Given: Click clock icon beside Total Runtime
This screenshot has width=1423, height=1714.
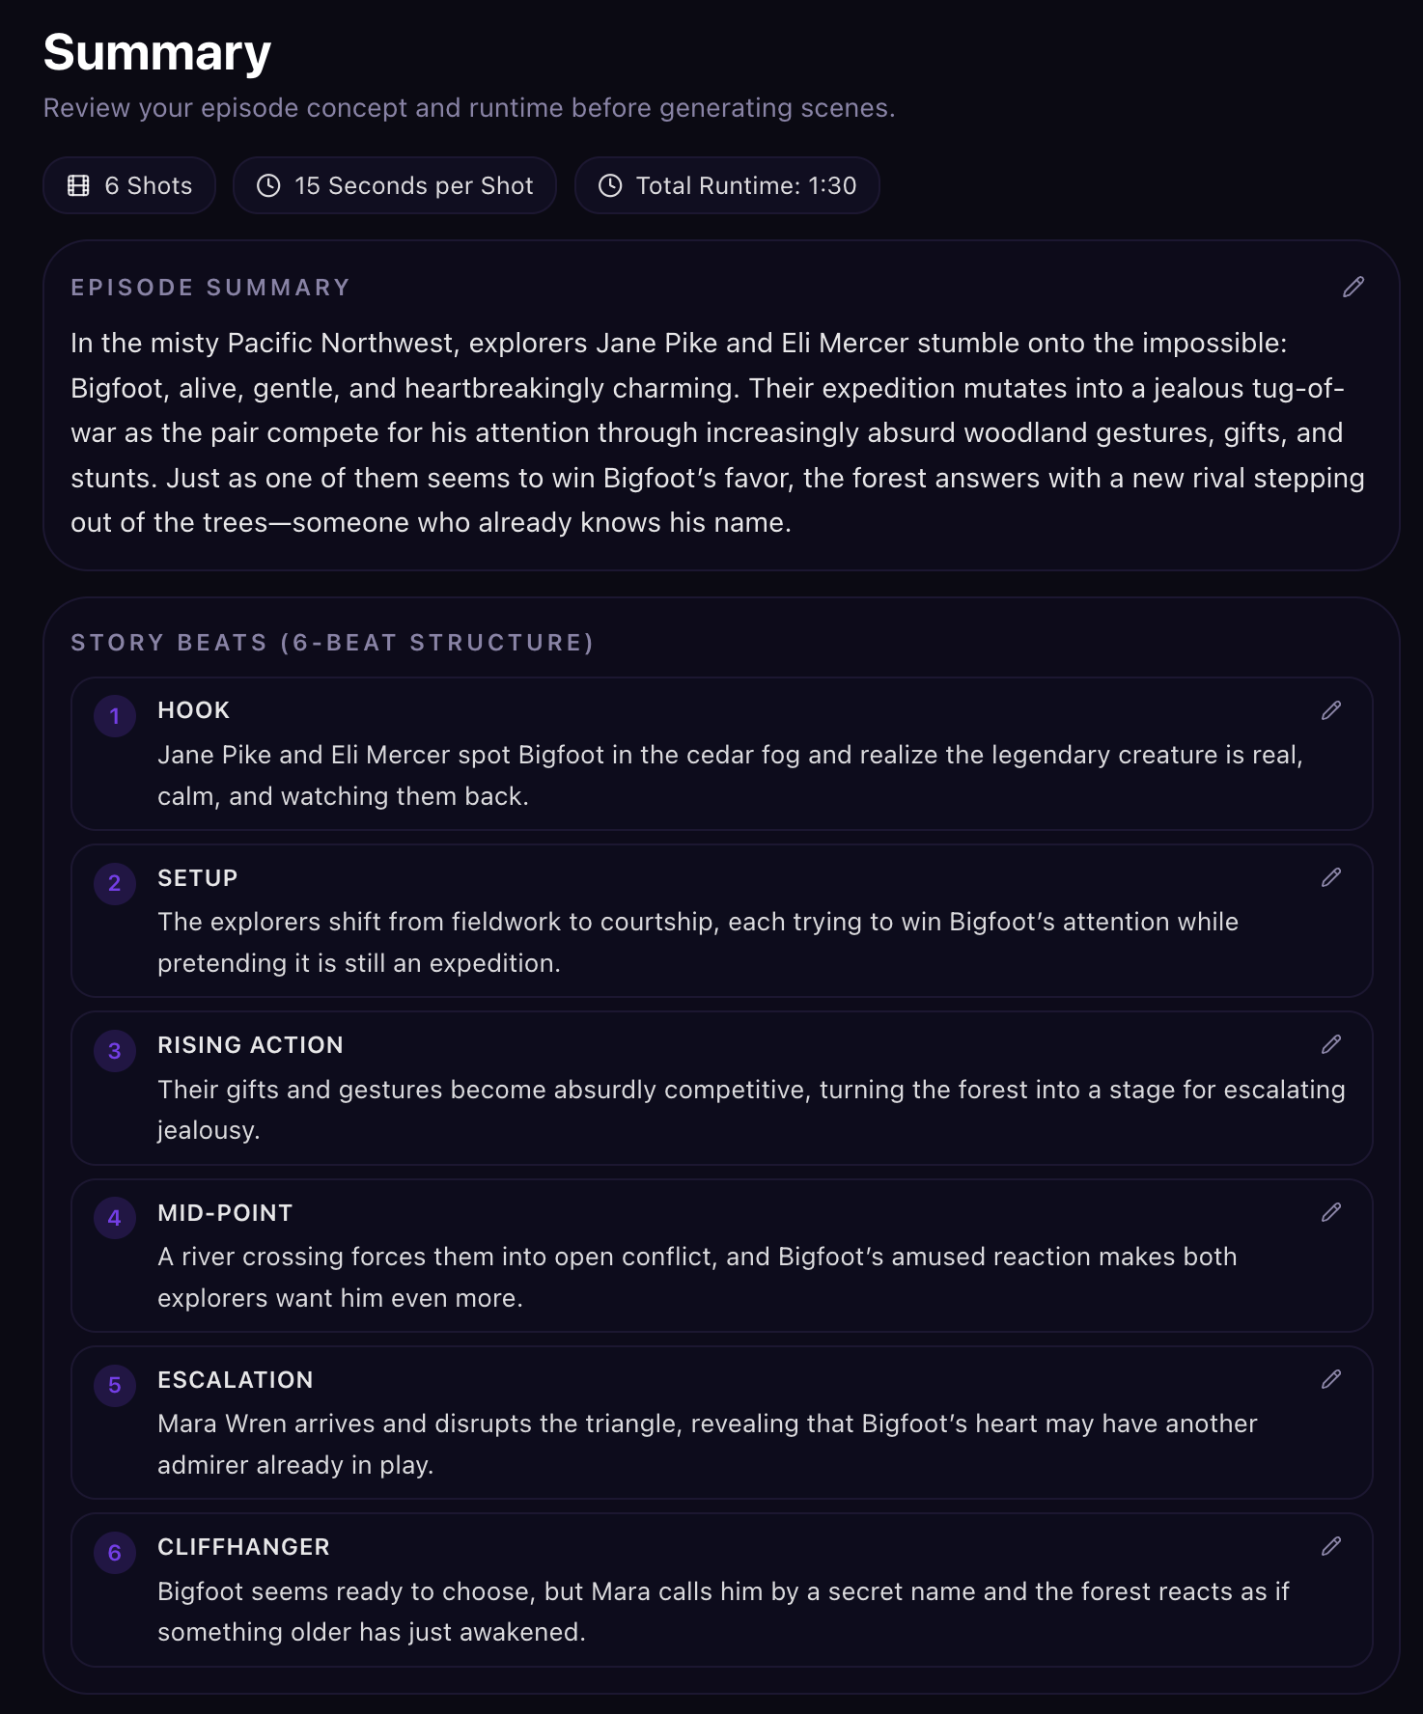Looking at the screenshot, I should [x=610, y=185].
